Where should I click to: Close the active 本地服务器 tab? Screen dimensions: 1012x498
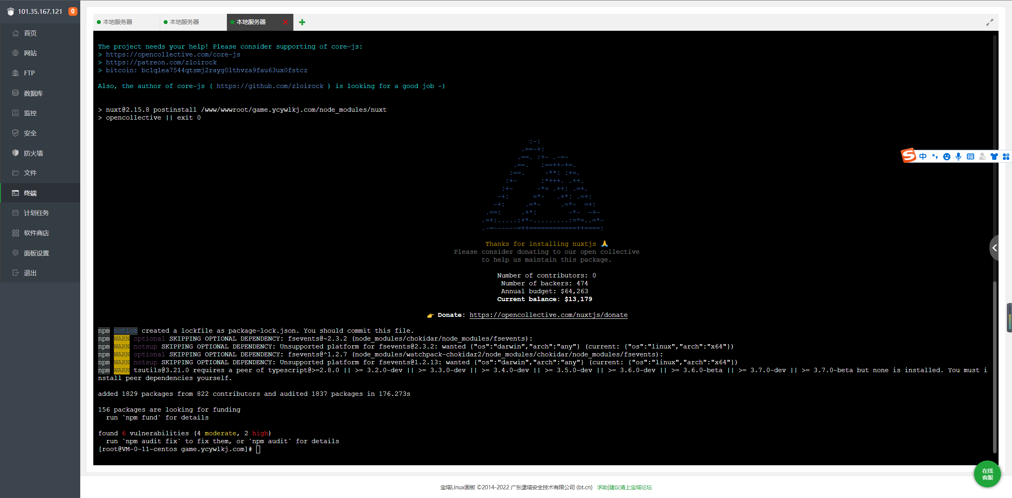(285, 22)
